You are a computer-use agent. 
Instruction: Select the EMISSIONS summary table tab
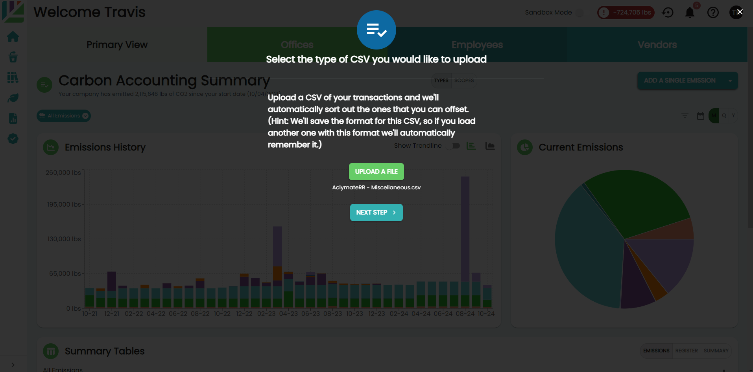pyautogui.click(x=656, y=351)
